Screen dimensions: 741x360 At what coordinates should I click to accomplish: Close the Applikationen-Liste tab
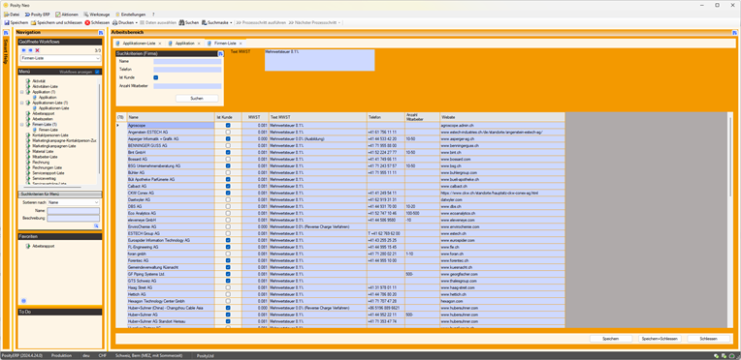click(160, 44)
